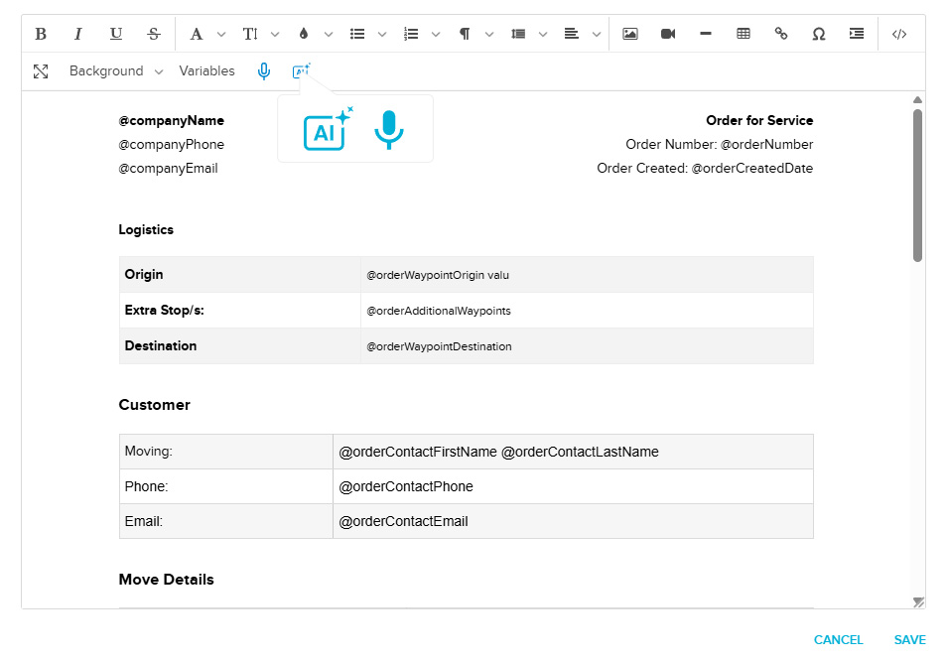Click the SAVE button
This screenshot has height=662, width=948.
pyautogui.click(x=910, y=639)
